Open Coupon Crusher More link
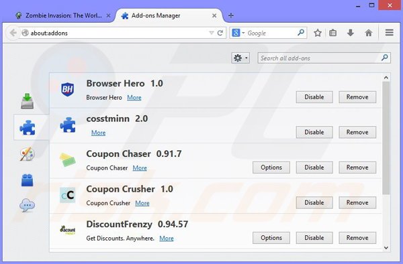Viewport: 403px width, 264px height. coord(142,203)
